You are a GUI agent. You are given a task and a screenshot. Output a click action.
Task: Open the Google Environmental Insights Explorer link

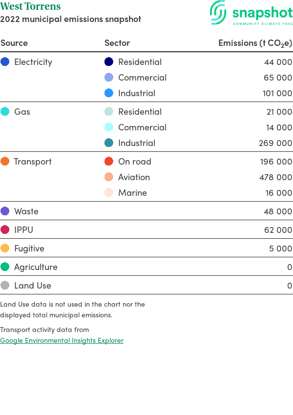coord(62,340)
